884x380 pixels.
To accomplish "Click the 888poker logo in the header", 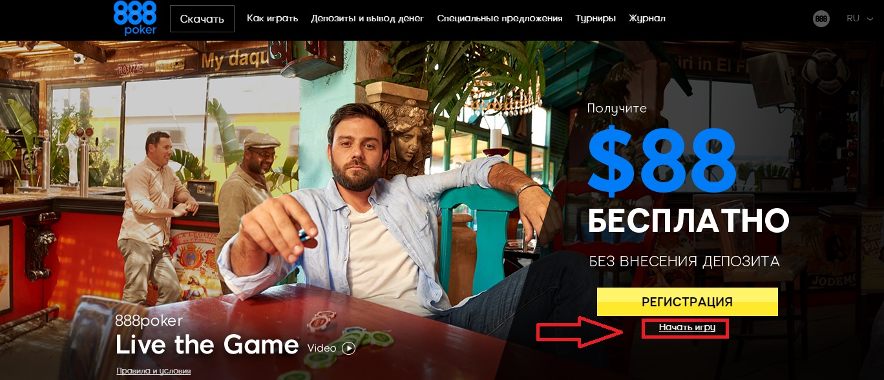I will click(135, 17).
